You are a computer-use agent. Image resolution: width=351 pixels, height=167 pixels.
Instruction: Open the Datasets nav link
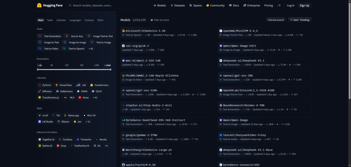tap(178, 5)
